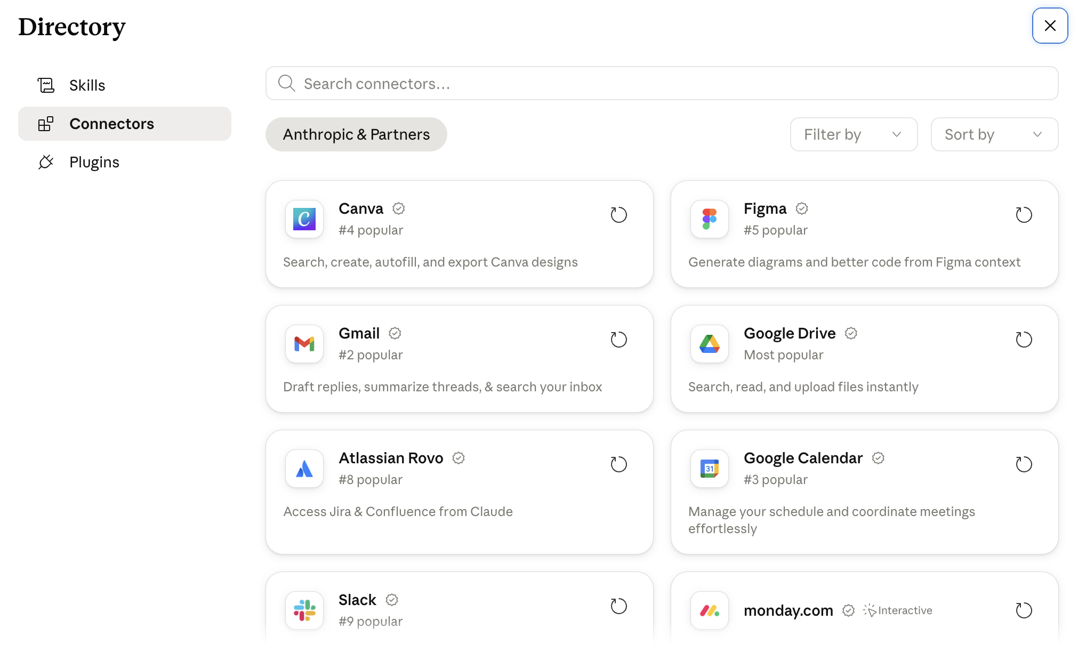
Task: Open the Plugins section
Action: click(x=125, y=162)
